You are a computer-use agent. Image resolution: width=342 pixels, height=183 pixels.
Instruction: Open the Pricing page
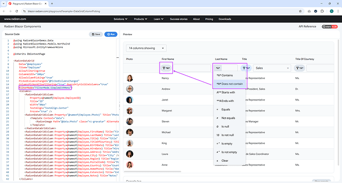[209, 19]
